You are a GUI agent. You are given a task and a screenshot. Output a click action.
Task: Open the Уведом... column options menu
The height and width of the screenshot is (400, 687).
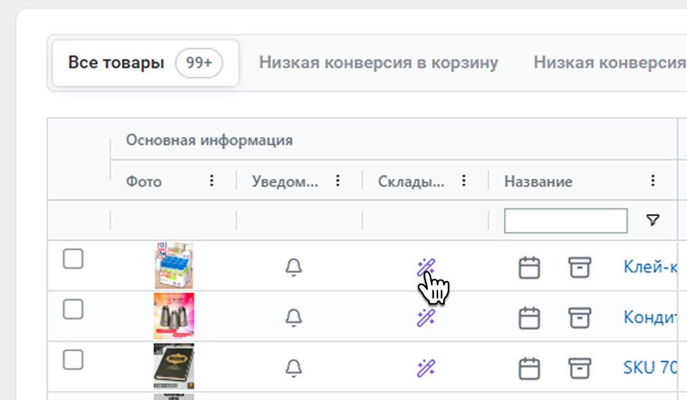(338, 182)
